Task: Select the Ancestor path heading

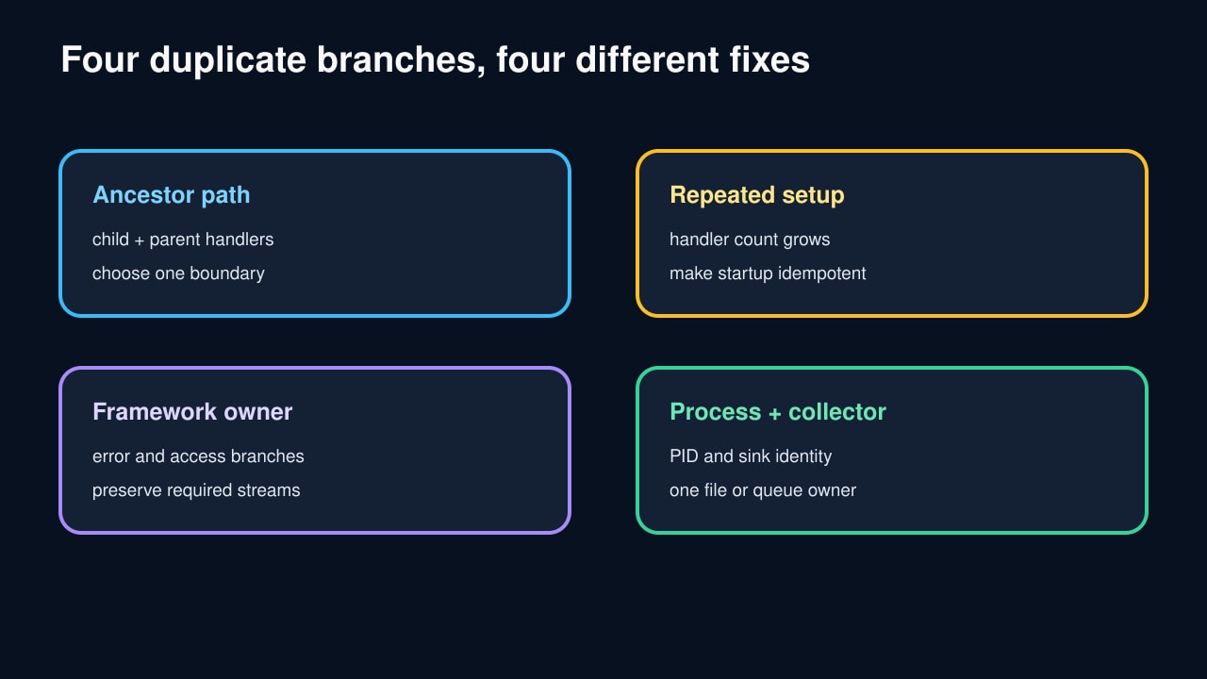Action: click(x=172, y=195)
